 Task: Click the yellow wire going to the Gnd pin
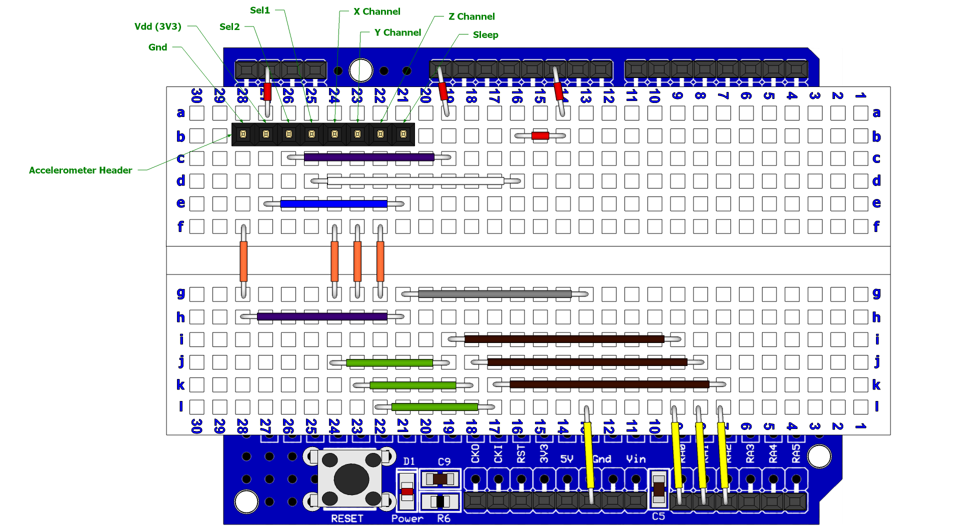[x=589, y=455]
